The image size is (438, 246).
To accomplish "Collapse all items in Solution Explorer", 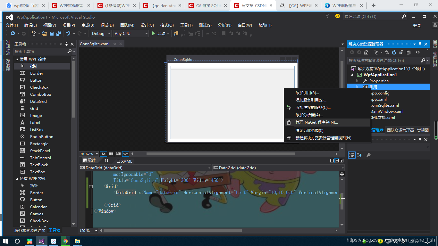I will [x=401, y=52].
